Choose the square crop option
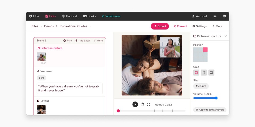 click(196, 73)
